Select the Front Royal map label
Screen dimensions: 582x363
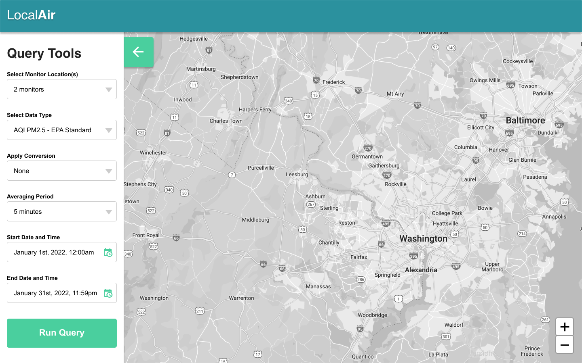tap(146, 236)
